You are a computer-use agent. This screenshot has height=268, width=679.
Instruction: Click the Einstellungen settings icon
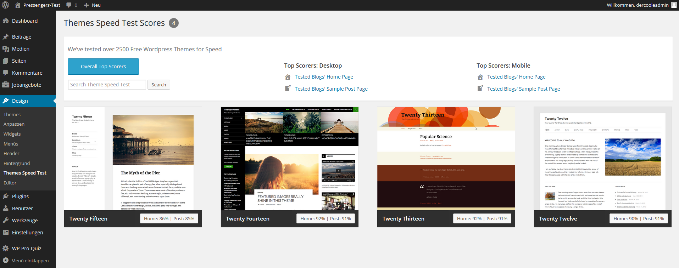pyautogui.click(x=6, y=233)
